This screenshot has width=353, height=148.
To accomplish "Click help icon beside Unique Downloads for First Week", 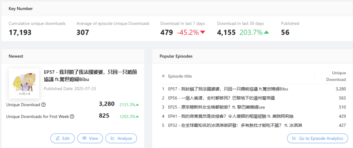I will (72, 117).
